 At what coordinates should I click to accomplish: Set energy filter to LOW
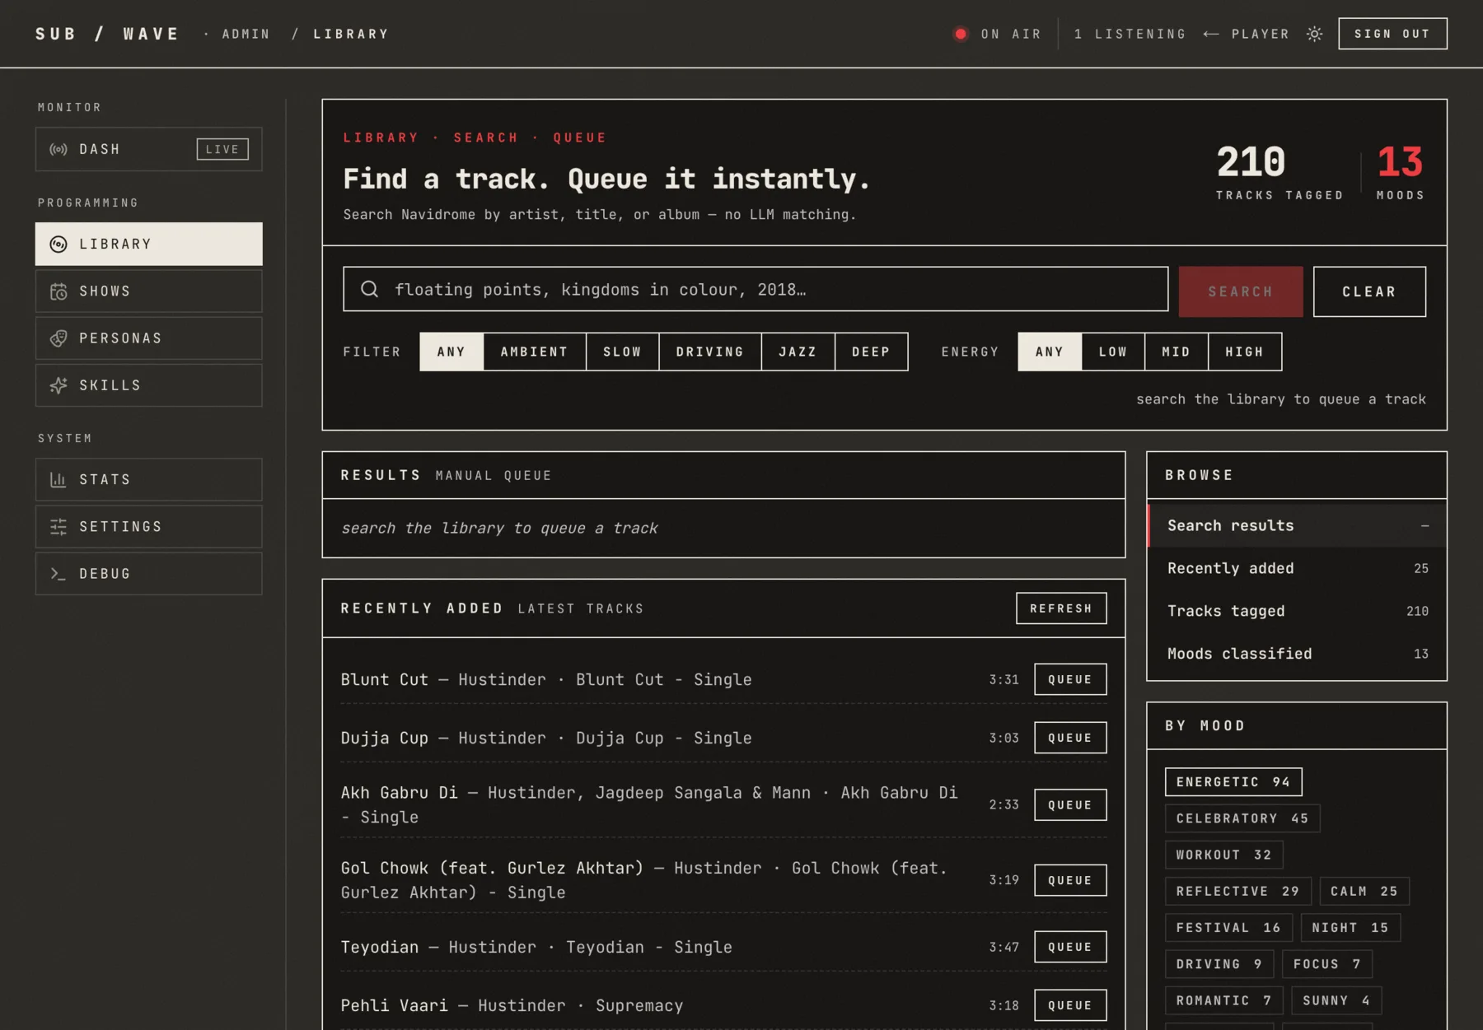(1113, 352)
